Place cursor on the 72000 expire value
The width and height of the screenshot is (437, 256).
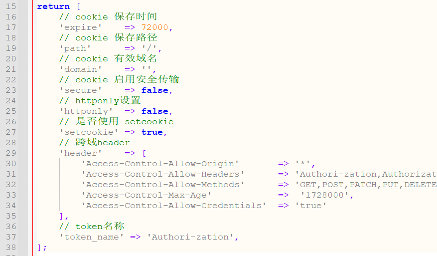pos(154,27)
